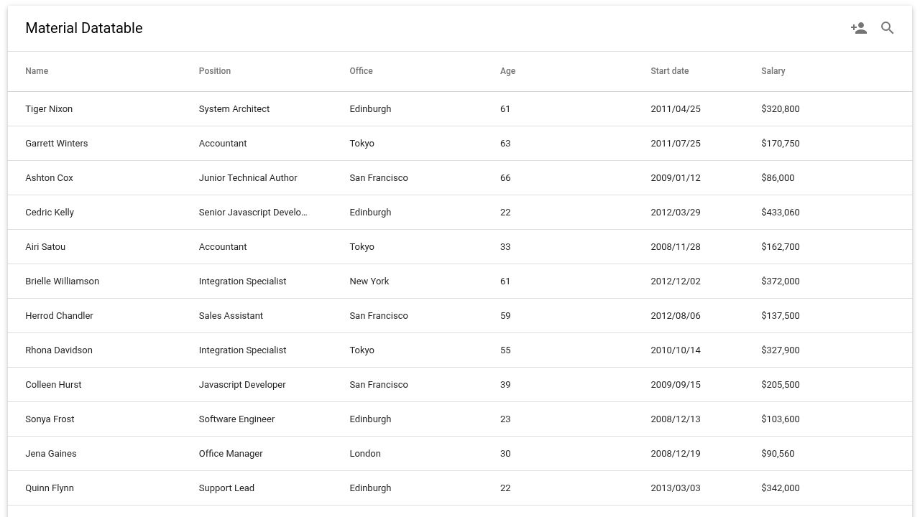Sort by the Position column header
920x517 pixels.
(x=215, y=71)
